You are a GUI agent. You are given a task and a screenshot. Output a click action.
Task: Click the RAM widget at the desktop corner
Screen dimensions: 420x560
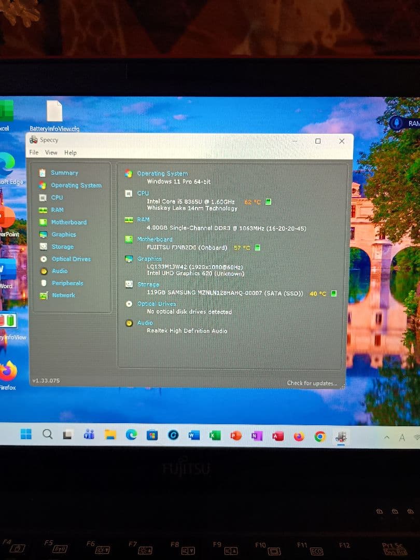(x=405, y=123)
